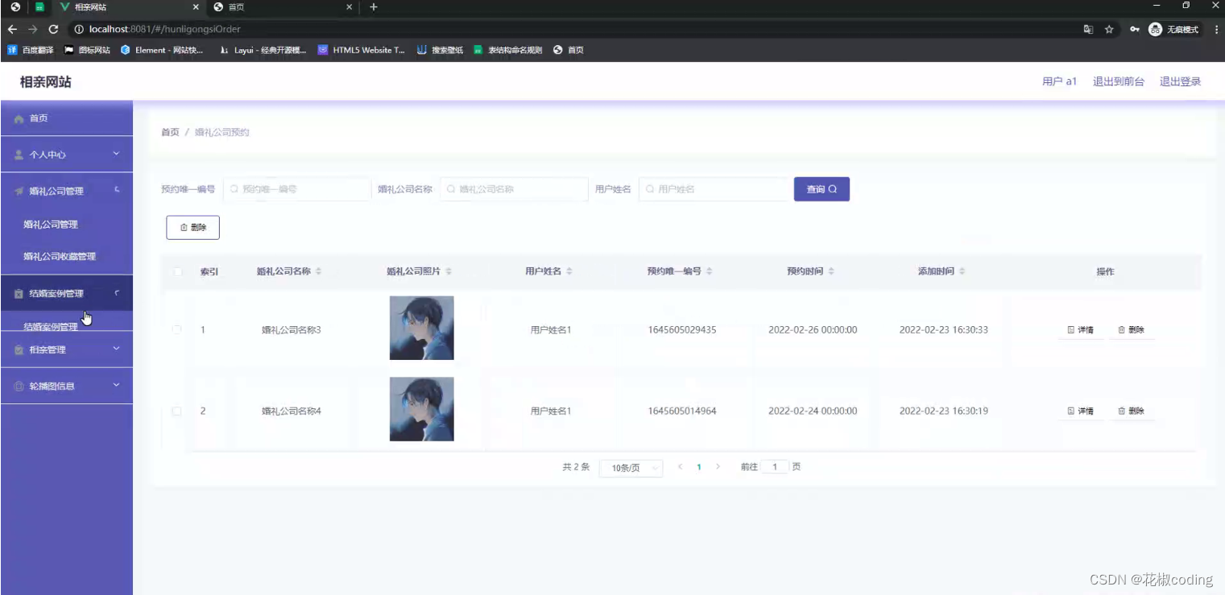
Task: Click the 结婚案例管理 sidebar icon
Action: [x=18, y=292]
